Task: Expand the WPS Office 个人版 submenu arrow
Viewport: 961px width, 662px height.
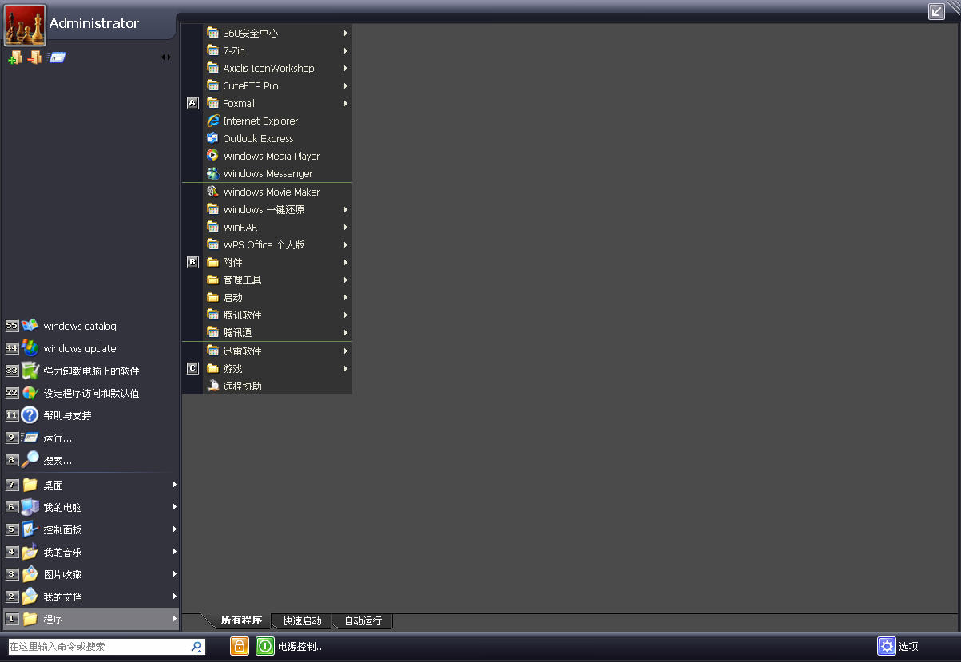Action: pyautogui.click(x=346, y=244)
